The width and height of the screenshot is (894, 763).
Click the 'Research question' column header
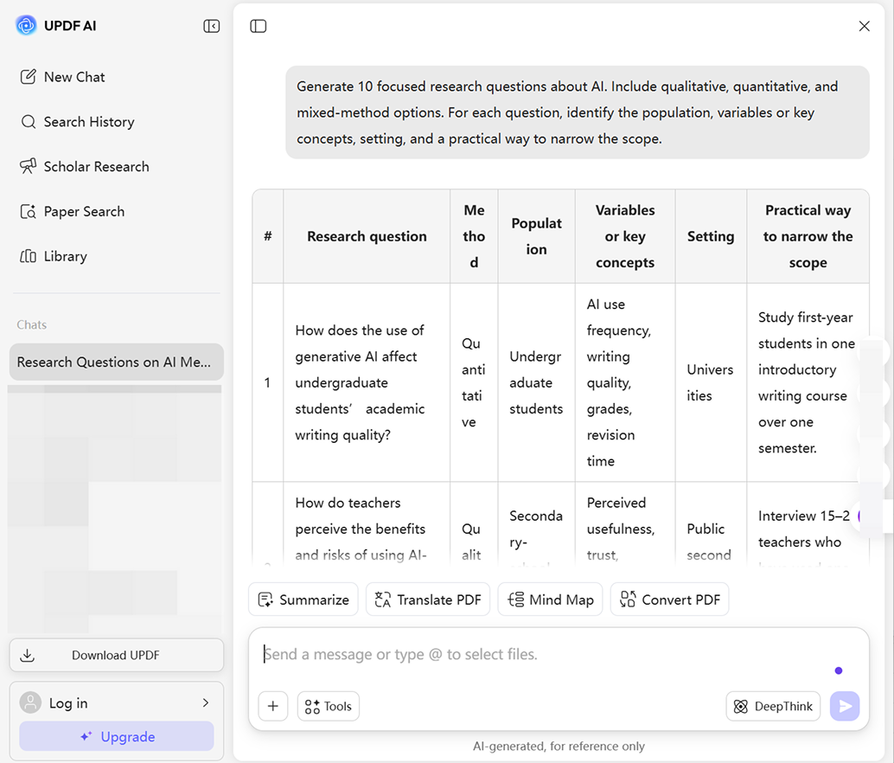coord(367,236)
